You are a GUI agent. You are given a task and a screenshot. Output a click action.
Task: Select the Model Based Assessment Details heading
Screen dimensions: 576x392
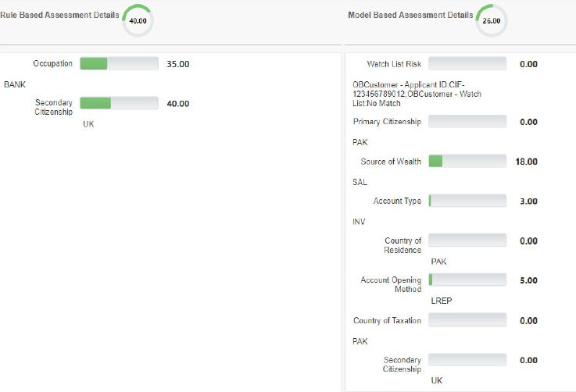tap(410, 15)
